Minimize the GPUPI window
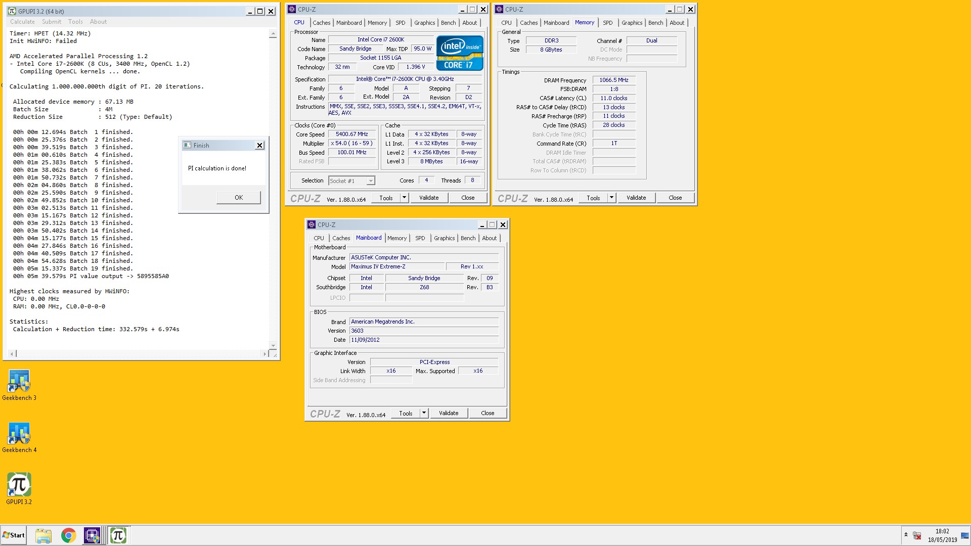Screen dimensions: 971x546 coord(250,11)
